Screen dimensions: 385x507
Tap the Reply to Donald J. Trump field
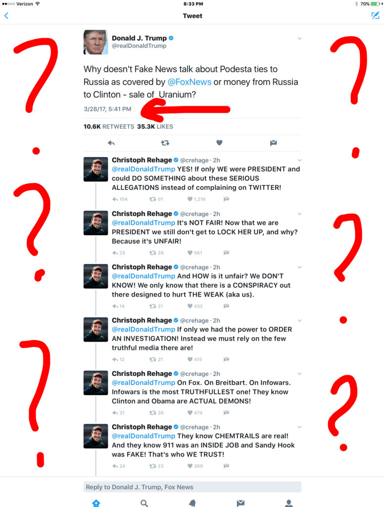pos(192,487)
